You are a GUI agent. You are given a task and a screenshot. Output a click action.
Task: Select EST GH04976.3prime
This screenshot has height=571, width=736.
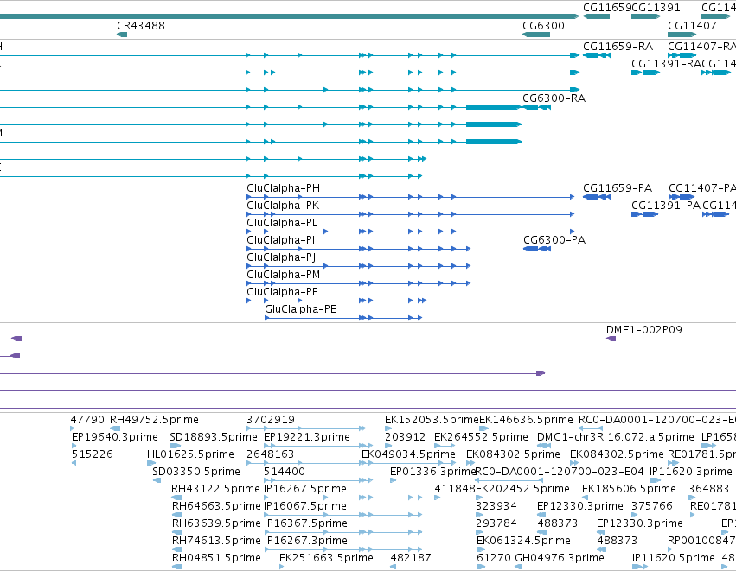click(519, 567)
